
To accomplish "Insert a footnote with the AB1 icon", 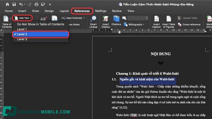I will 43,19.
